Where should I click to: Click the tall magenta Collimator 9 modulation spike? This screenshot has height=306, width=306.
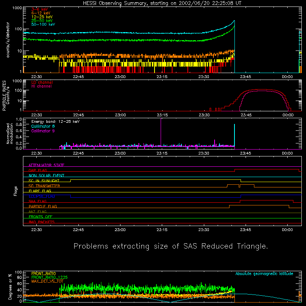coord(161,132)
